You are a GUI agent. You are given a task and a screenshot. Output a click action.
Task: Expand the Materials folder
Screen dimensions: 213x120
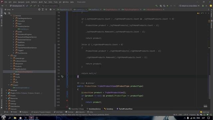(x=6, y=90)
